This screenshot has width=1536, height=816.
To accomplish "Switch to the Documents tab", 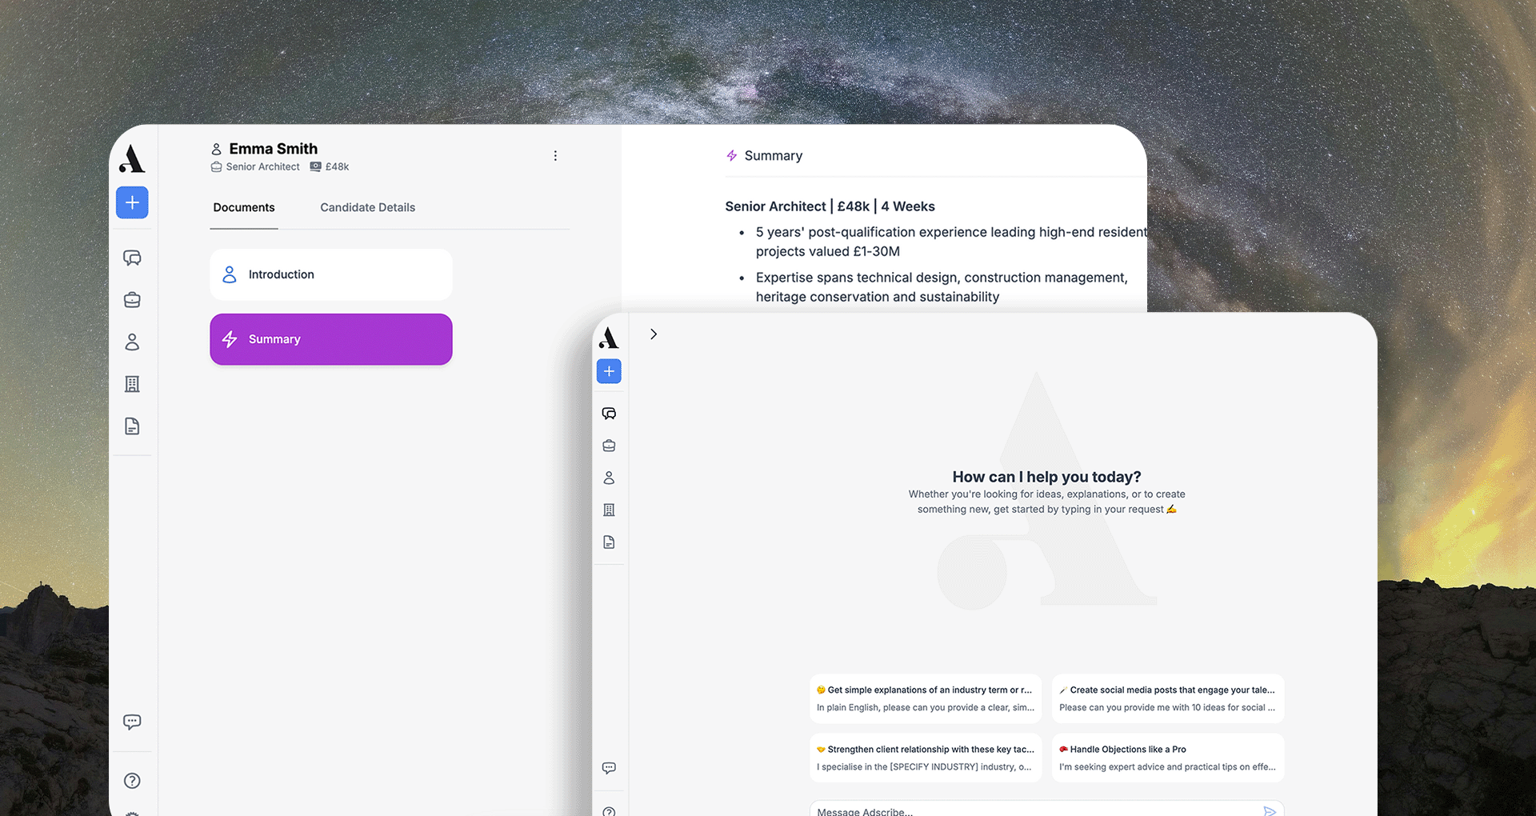I will tap(244, 207).
